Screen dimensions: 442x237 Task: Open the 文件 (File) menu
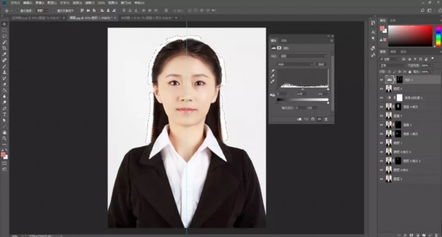[x=15, y=3]
